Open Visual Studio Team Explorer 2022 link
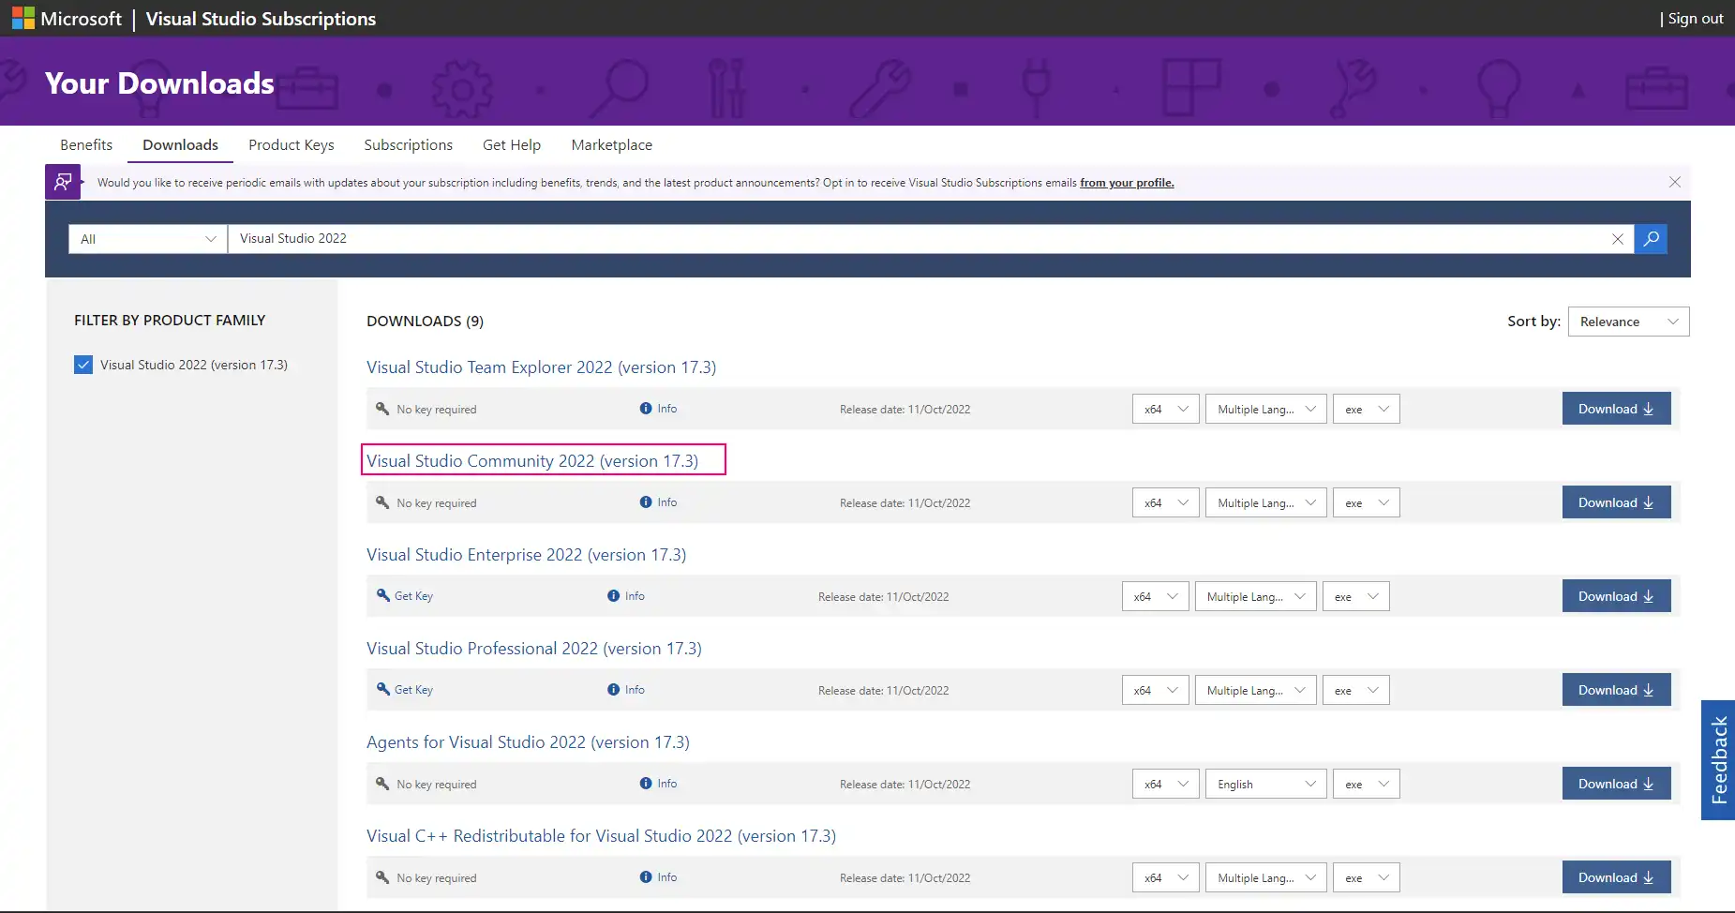Viewport: 1735px width, 913px height. pos(541,367)
